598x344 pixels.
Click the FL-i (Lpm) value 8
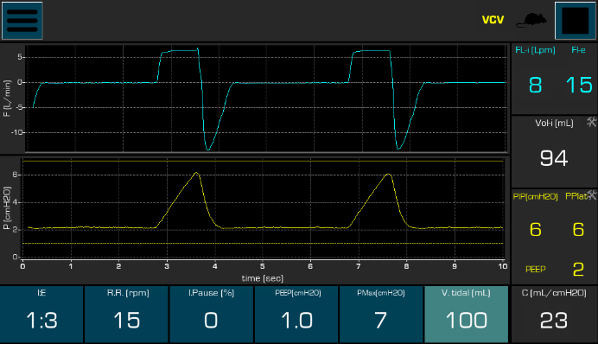(536, 85)
